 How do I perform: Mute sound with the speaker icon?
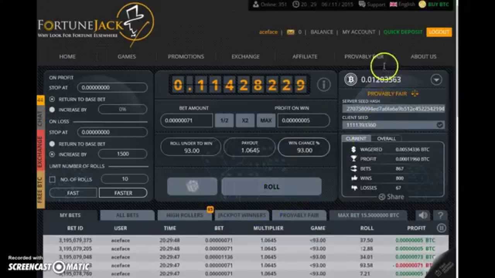(423, 215)
